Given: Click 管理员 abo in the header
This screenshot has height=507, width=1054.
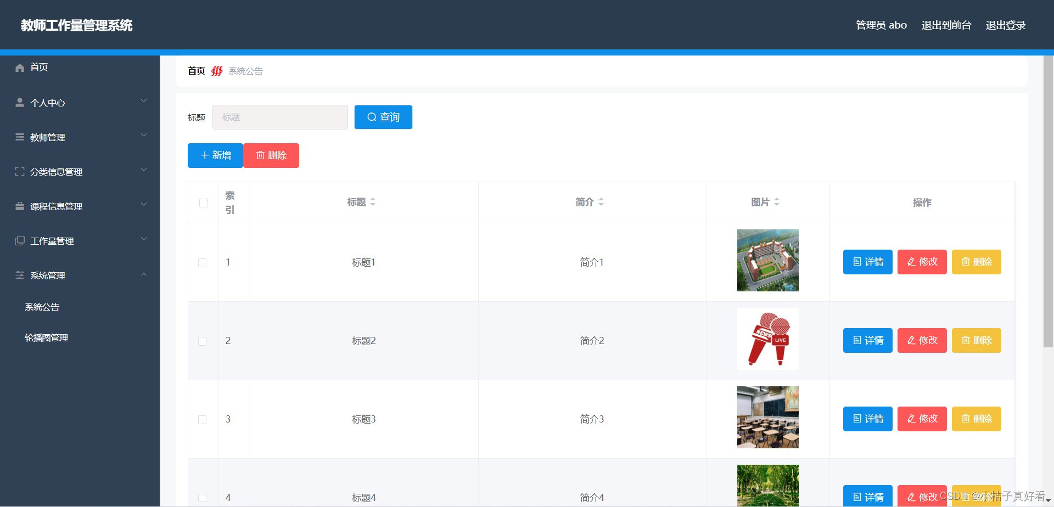Looking at the screenshot, I should pos(881,25).
